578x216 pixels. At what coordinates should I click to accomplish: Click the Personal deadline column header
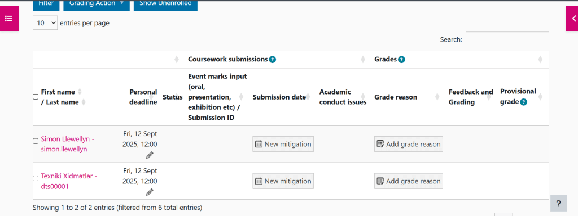click(143, 97)
